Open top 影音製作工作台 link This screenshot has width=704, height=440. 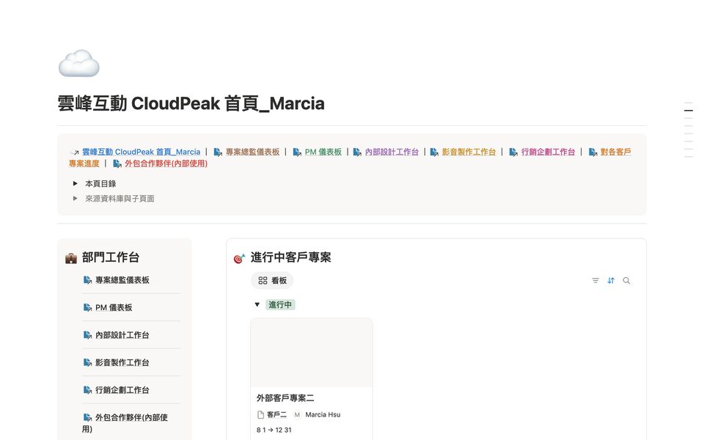(x=469, y=153)
